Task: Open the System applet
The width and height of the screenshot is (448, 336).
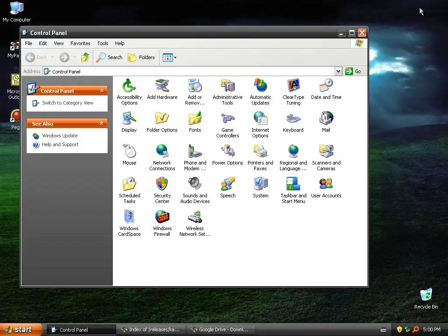Action: (x=260, y=187)
